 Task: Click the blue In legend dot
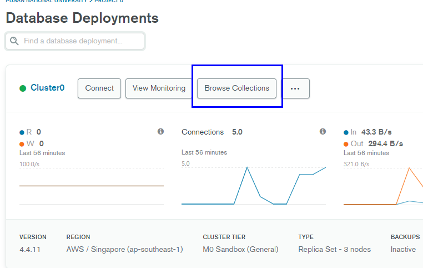(x=346, y=132)
